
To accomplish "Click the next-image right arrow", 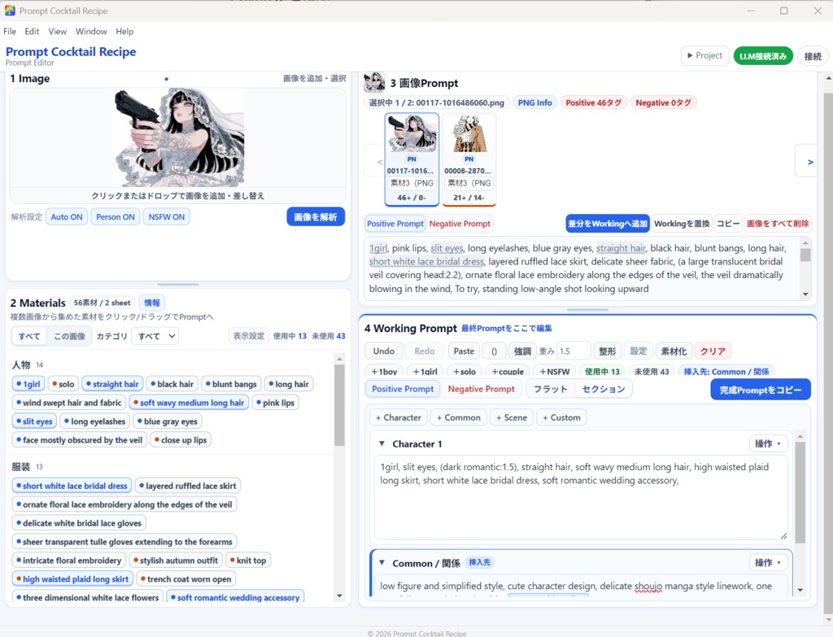I will (x=809, y=162).
